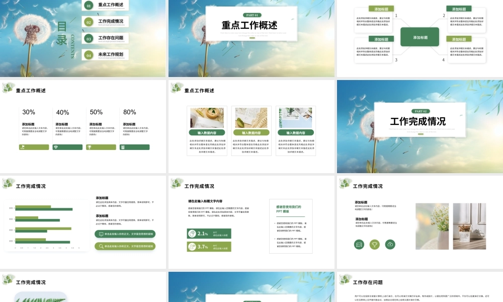Click the 01 number circle in contents slide
Viewport: 503px width, 302px height.
[x=89, y=6]
